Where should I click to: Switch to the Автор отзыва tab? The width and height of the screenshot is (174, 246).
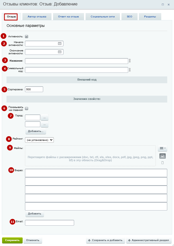coord(37,17)
